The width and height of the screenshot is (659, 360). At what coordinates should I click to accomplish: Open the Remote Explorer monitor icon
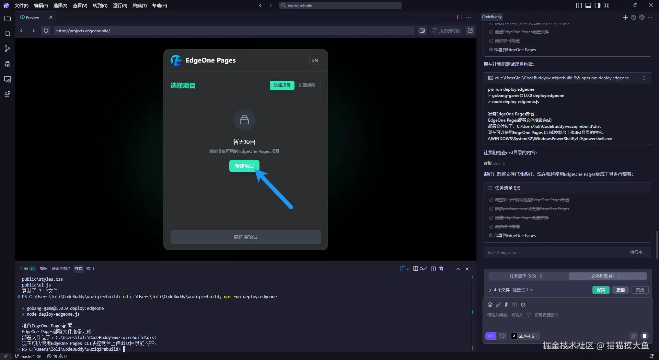click(x=7, y=79)
